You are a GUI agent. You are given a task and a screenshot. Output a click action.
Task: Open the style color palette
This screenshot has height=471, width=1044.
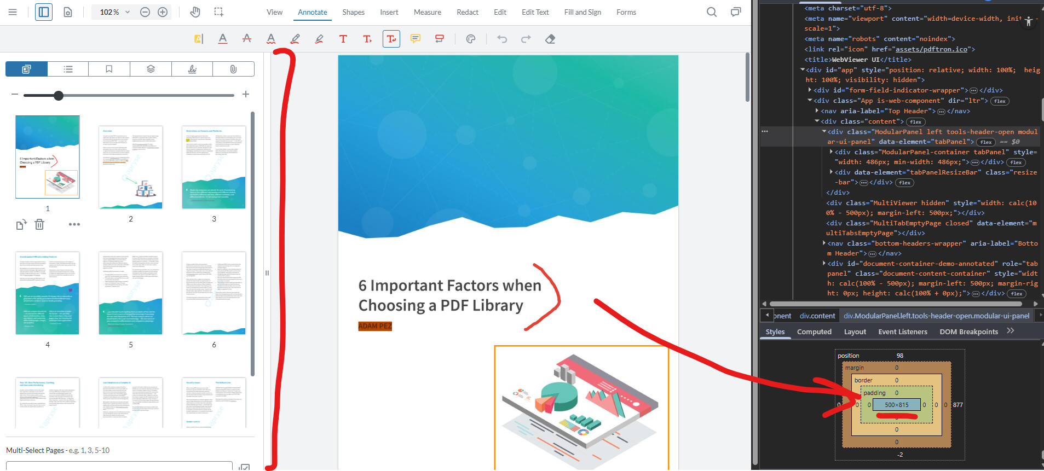tap(470, 39)
